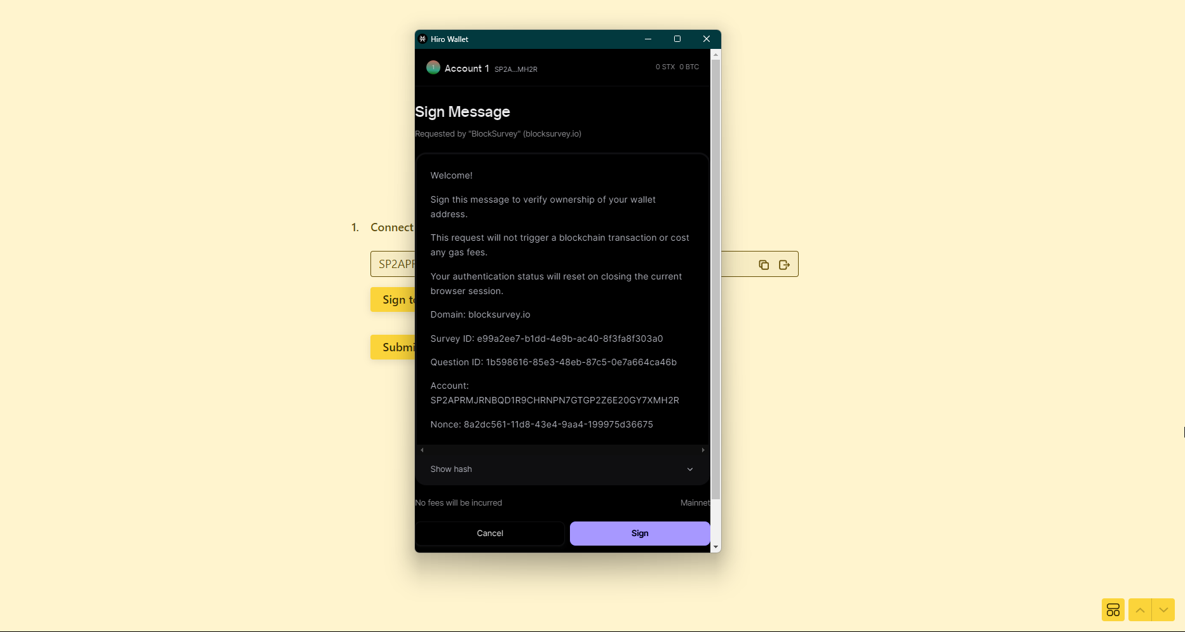
Task: Cancel the sign message request
Action: (490, 534)
